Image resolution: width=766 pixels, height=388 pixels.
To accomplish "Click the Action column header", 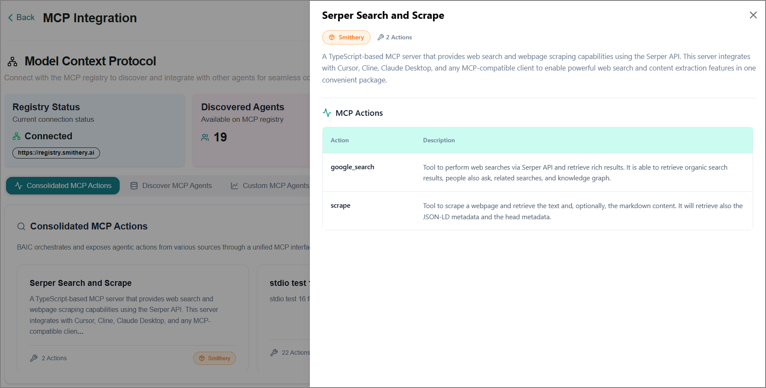I will (339, 140).
